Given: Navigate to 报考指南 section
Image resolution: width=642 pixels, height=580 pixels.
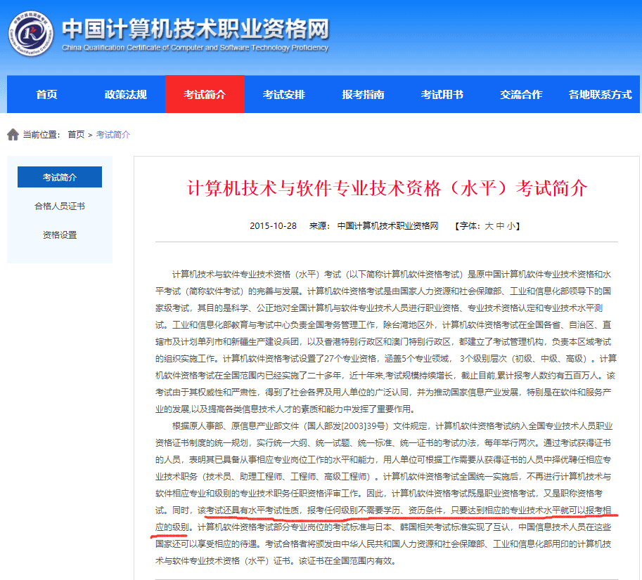Looking at the screenshot, I should click(363, 94).
